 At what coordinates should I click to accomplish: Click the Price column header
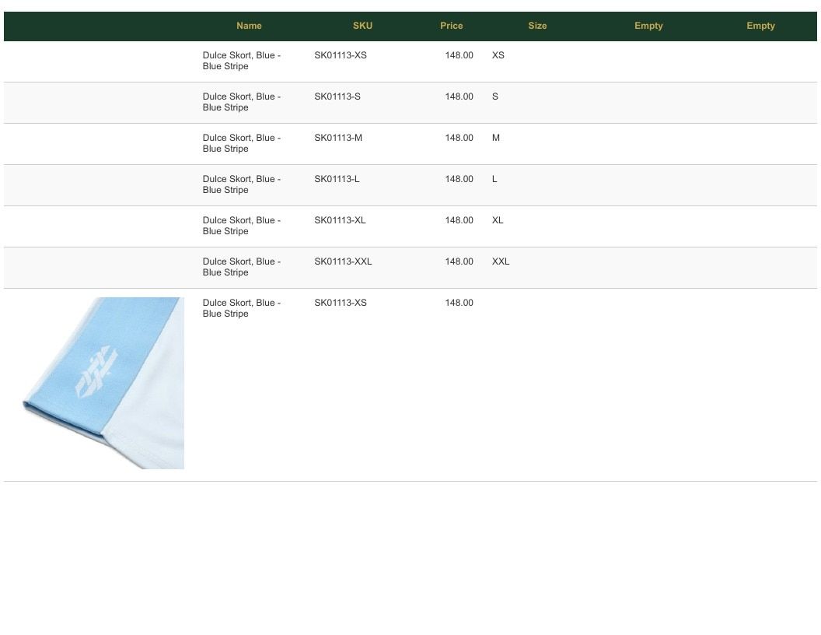pyautogui.click(x=452, y=26)
